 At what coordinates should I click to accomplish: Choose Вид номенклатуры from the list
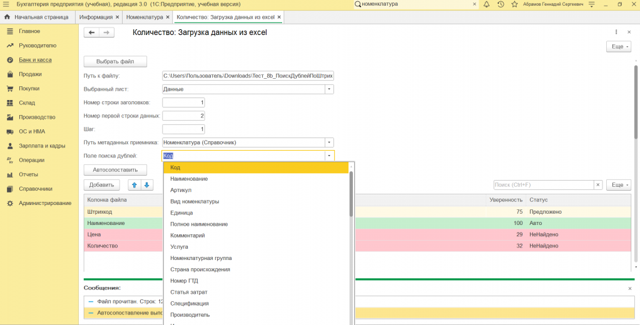tap(256, 202)
